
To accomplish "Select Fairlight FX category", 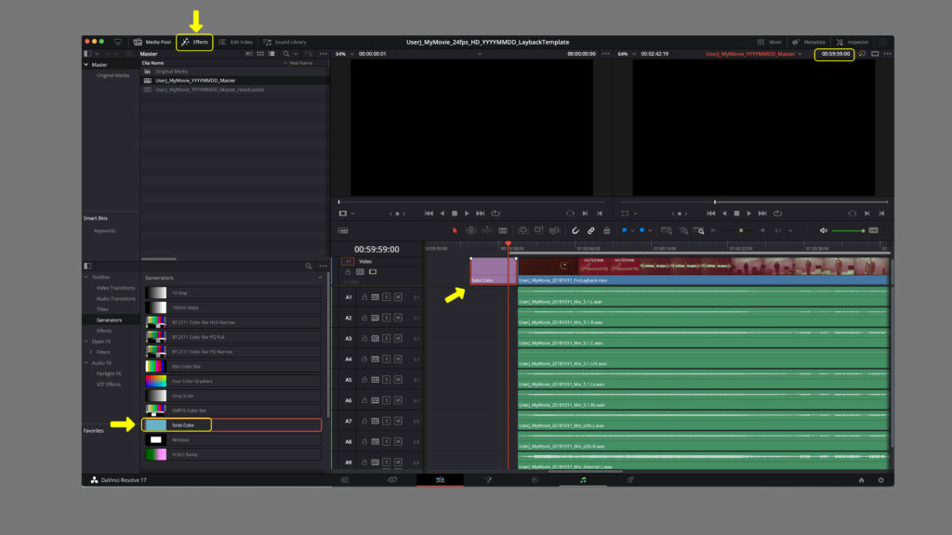I will pyautogui.click(x=109, y=373).
